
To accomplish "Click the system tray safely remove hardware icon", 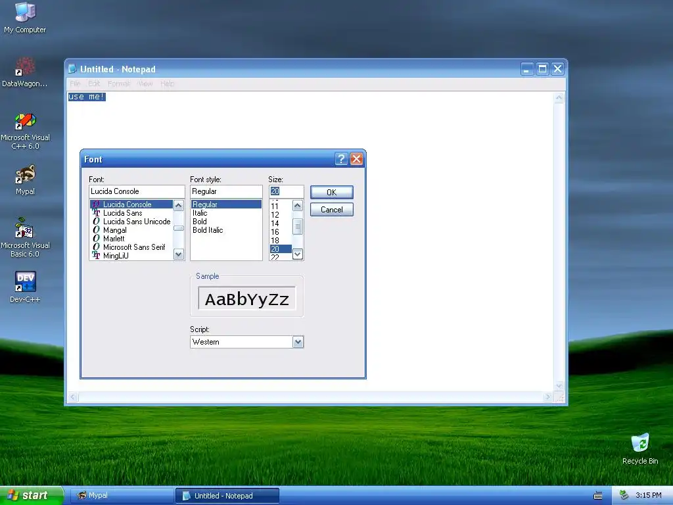I will 624,495.
